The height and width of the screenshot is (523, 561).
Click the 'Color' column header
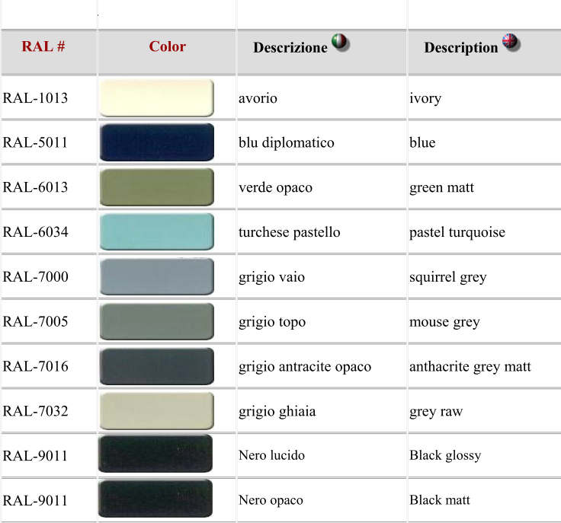(x=168, y=46)
